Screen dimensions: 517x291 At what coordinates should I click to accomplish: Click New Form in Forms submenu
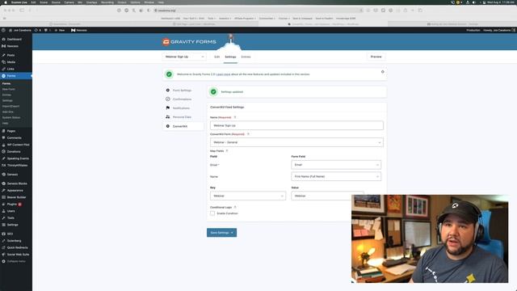point(9,89)
